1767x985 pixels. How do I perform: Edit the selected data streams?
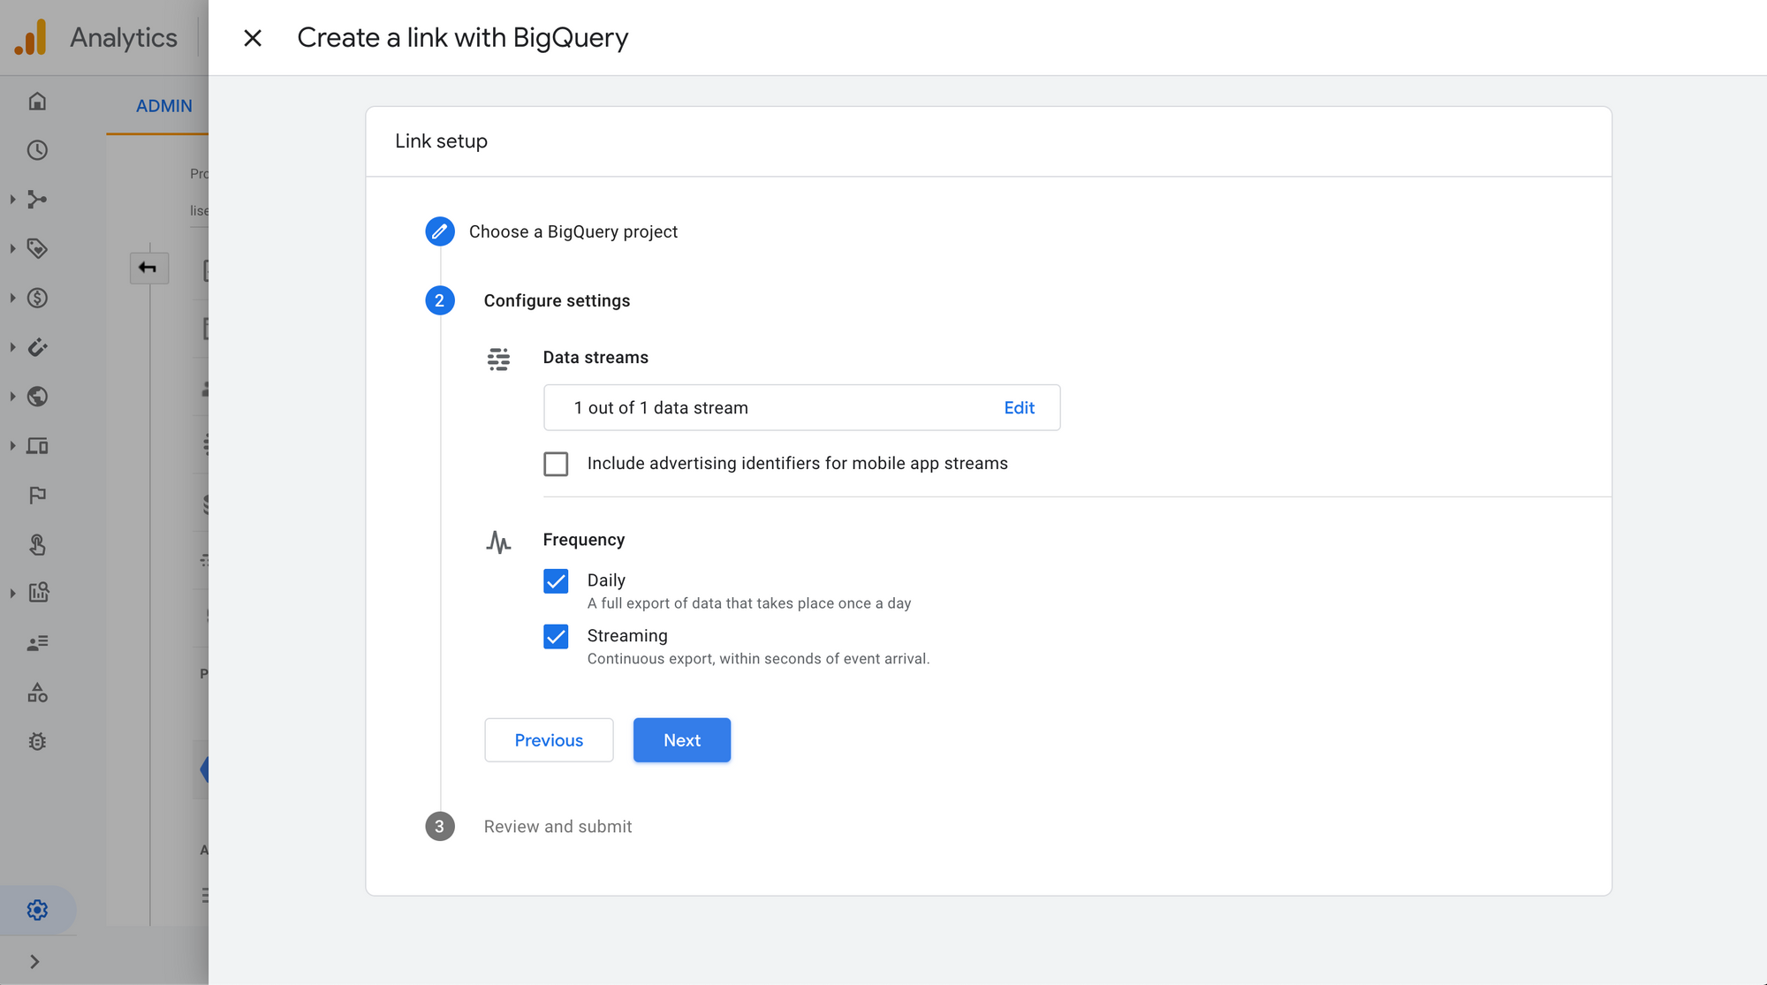1019,408
